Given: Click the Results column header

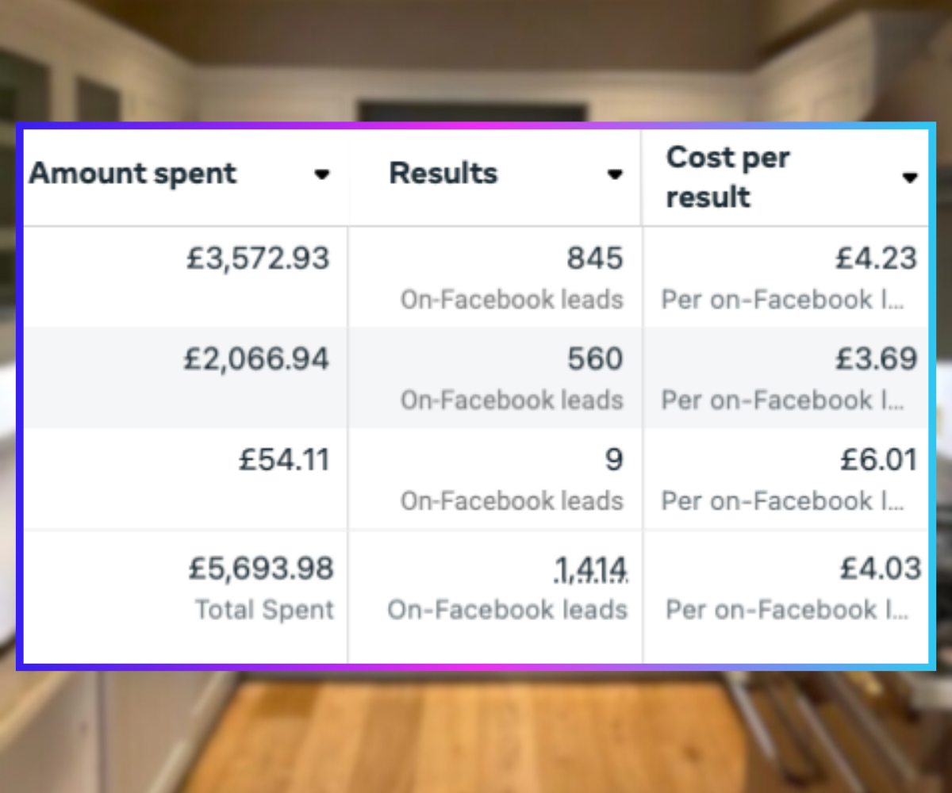Looking at the screenshot, I should click(443, 174).
